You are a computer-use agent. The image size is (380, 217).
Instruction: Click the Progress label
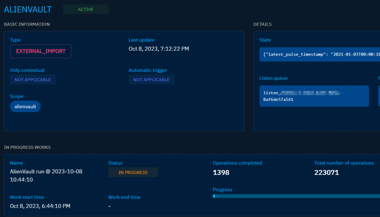coord(222,190)
